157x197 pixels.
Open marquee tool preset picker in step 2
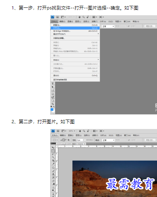[55, 140]
